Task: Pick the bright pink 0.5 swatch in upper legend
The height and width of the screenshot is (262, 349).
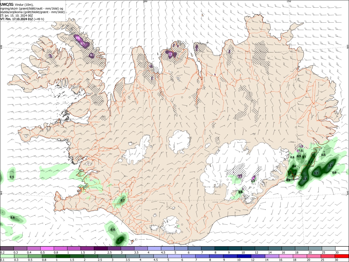Action: (47, 248)
